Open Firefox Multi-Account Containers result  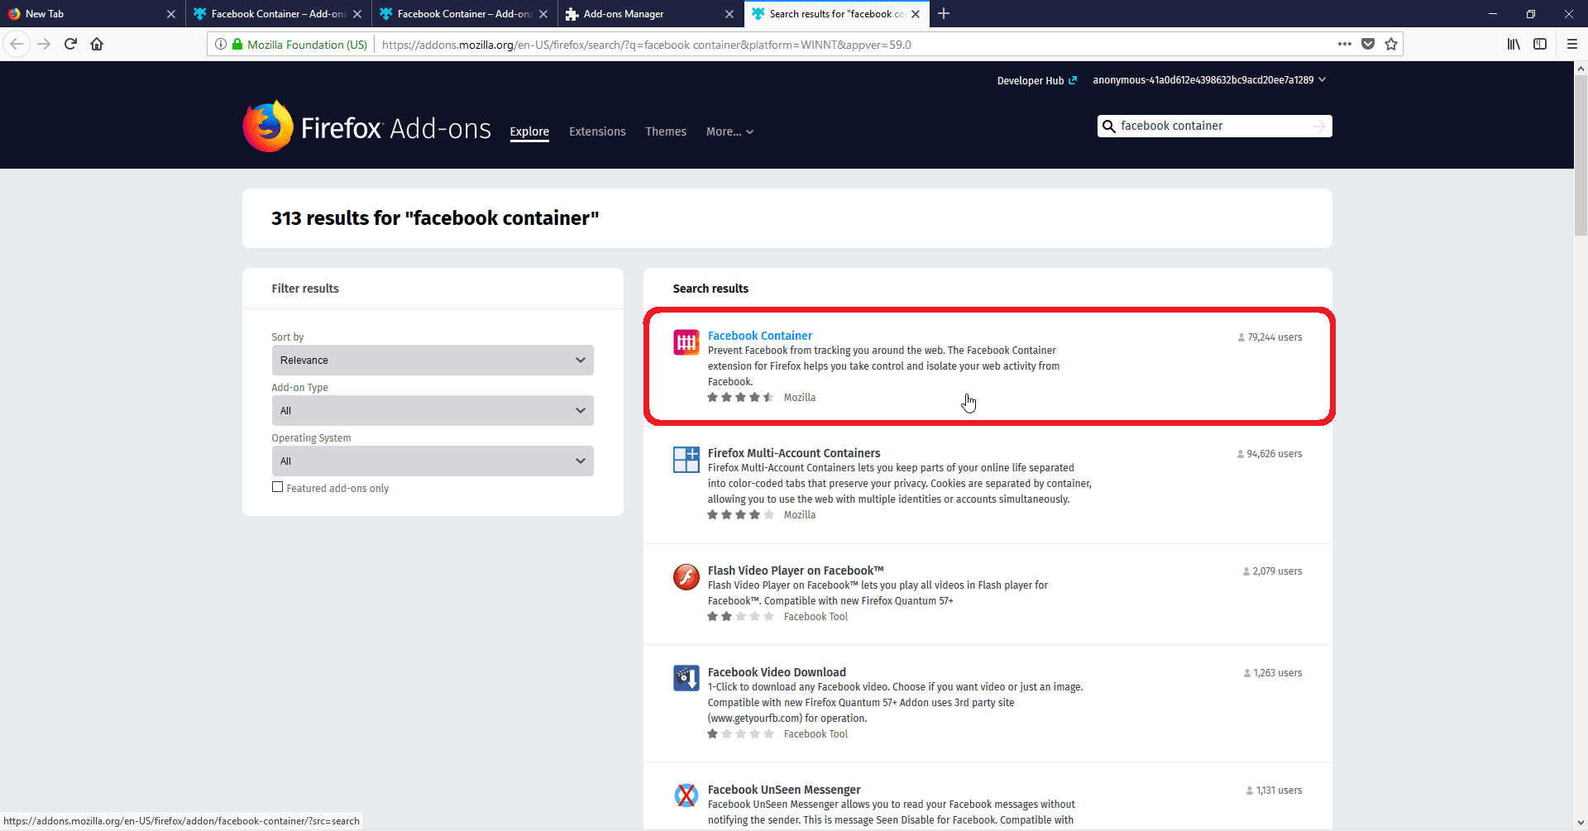click(x=794, y=453)
